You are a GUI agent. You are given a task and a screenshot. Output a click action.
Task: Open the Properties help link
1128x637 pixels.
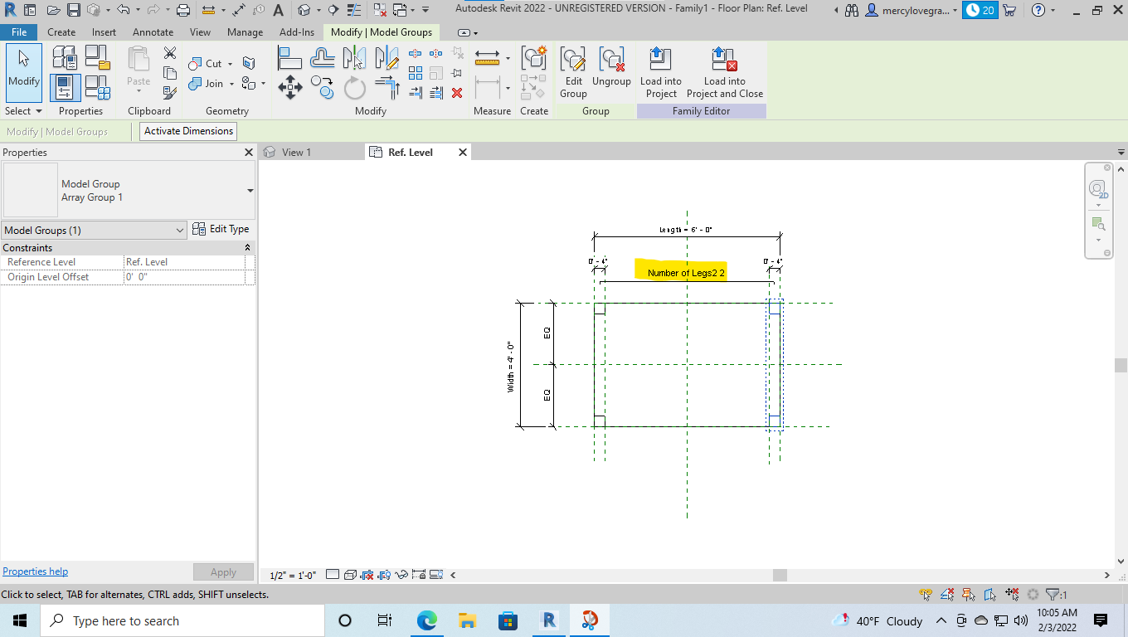35,571
